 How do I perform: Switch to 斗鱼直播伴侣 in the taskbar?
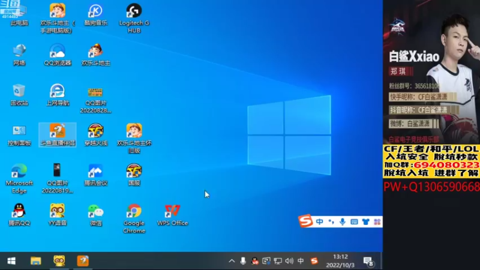(83, 261)
